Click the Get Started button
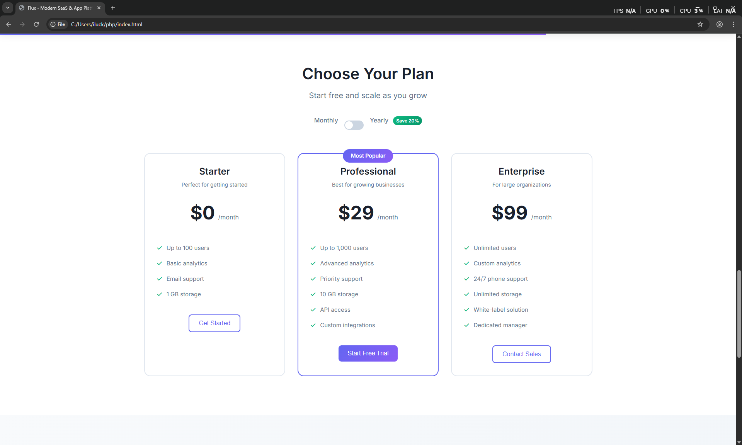 pyautogui.click(x=214, y=323)
